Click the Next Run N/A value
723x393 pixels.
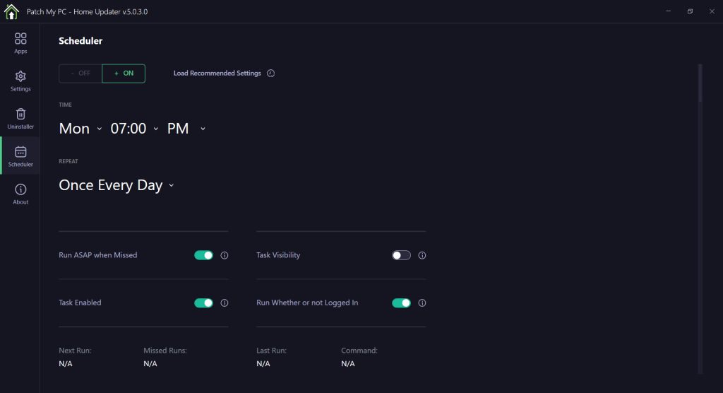pos(66,364)
